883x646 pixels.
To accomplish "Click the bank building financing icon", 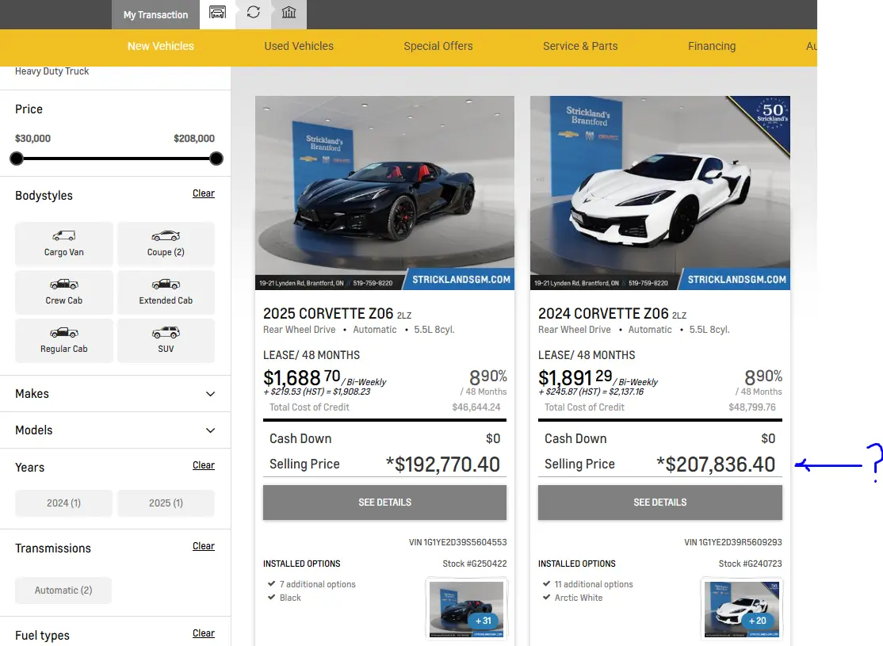I will (289, 13).
